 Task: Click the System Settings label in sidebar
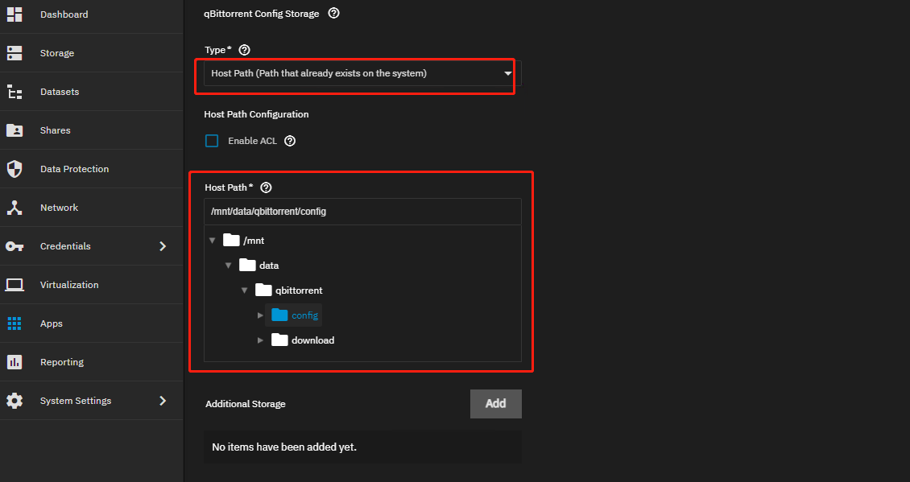coord(76,401)
